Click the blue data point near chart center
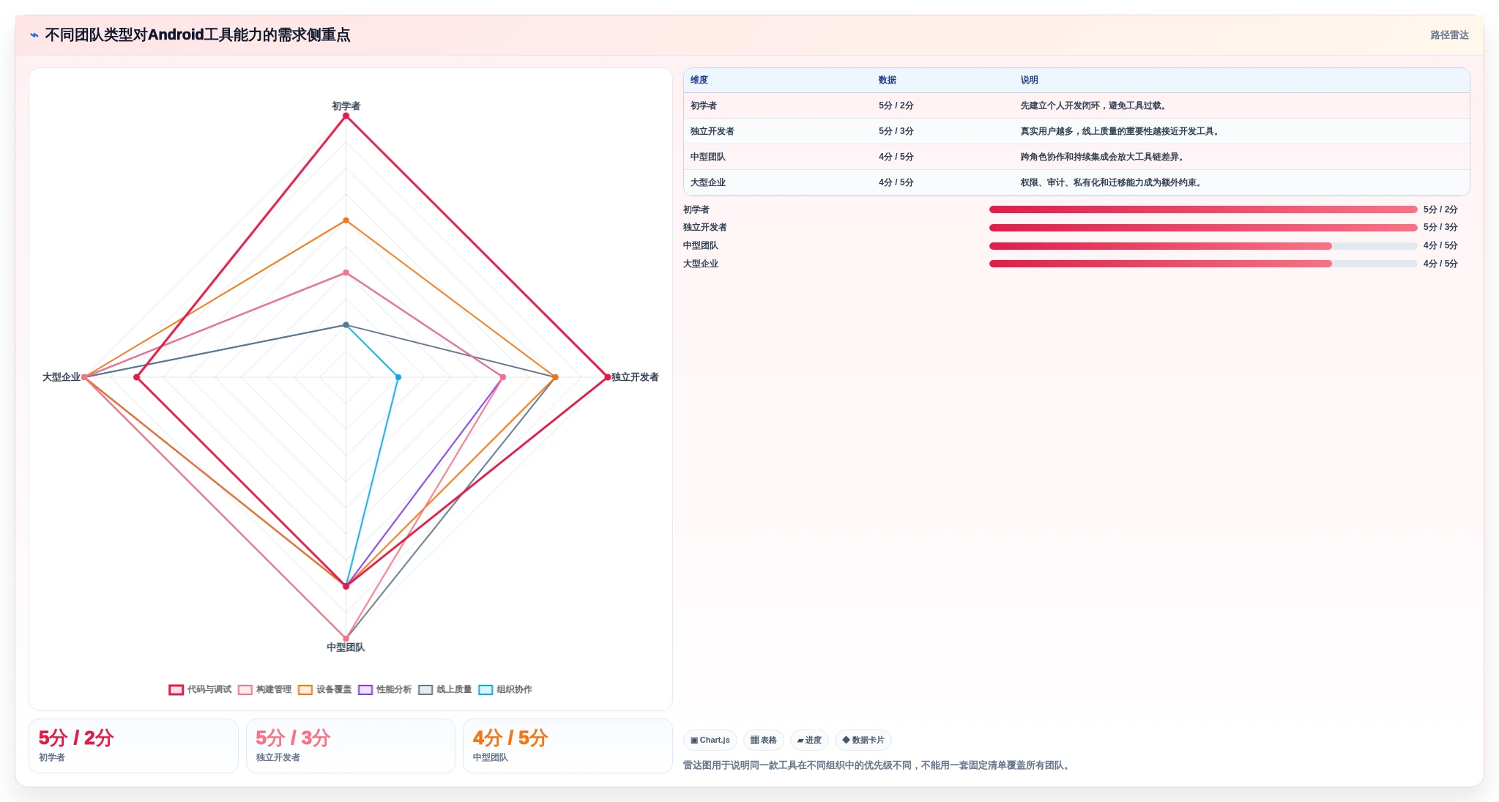 398,377
